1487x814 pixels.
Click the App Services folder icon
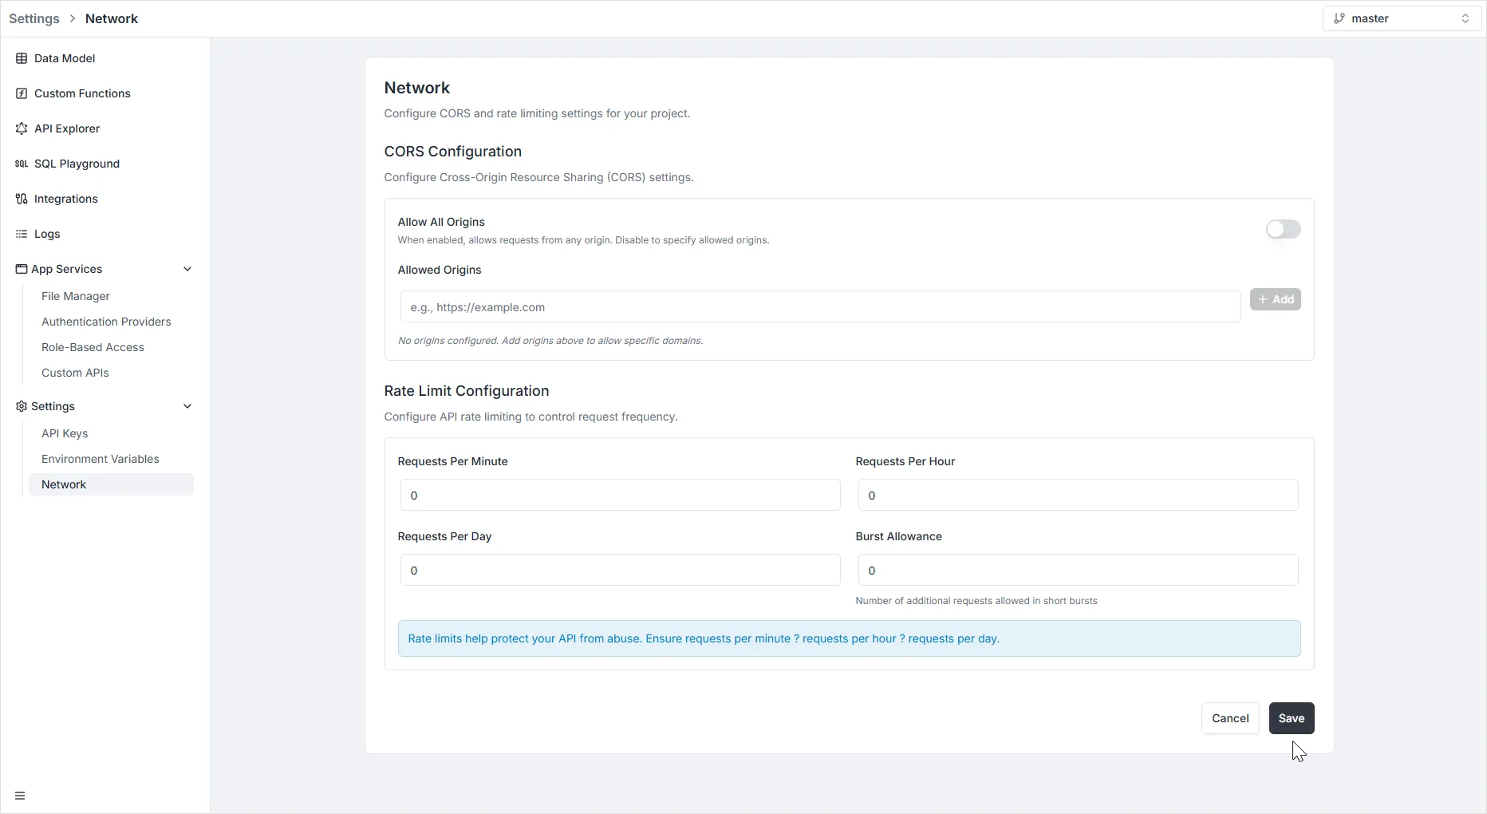(22, 269)
